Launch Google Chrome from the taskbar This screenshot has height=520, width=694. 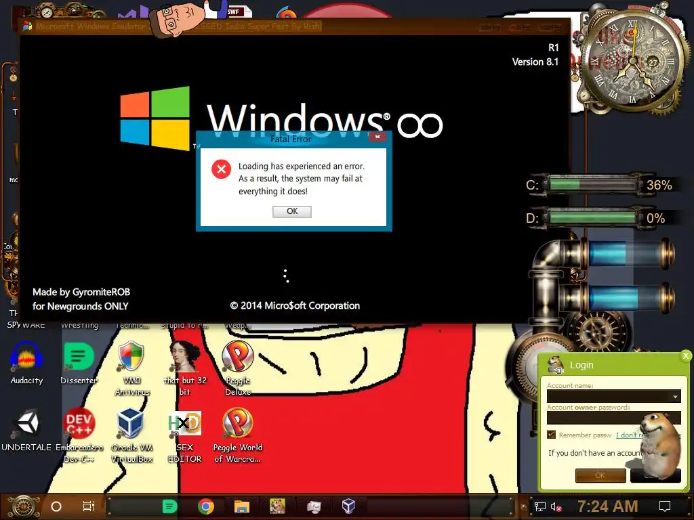pos(206,506)
